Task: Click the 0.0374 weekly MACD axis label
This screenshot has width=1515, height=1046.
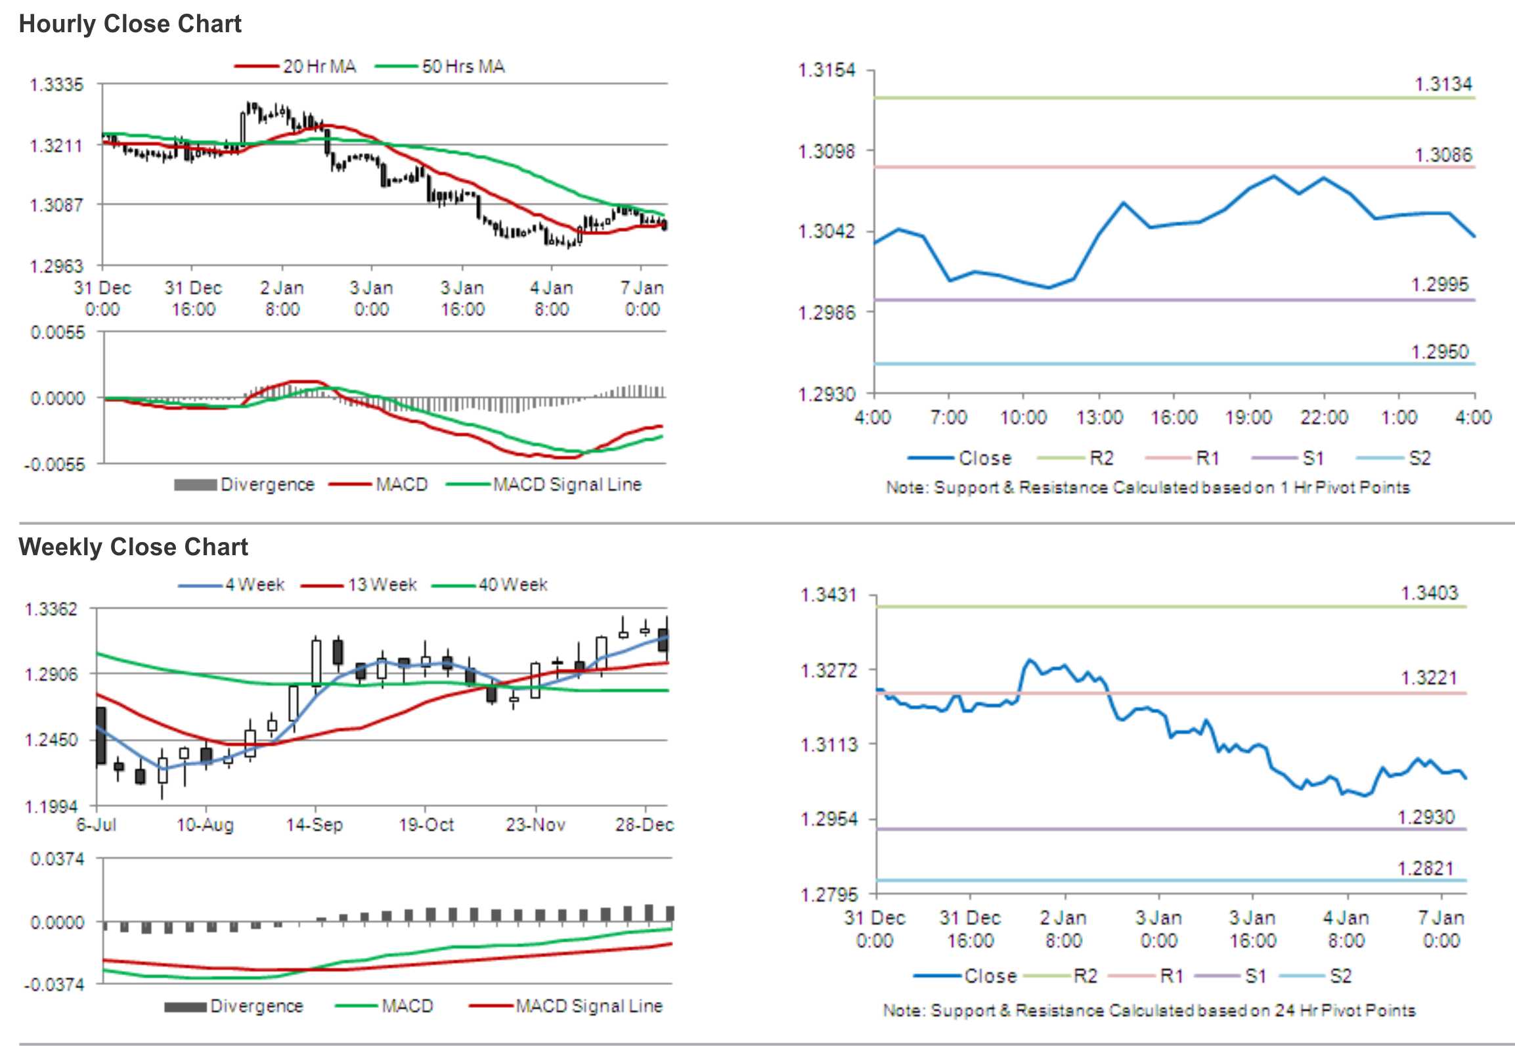Action: coord(57,859)
